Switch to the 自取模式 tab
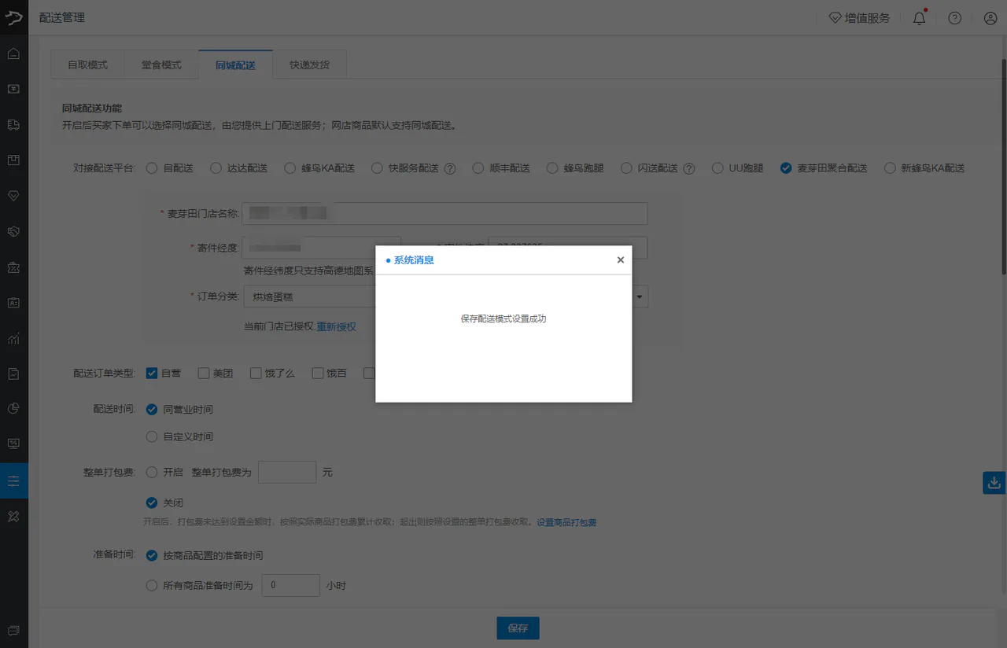 87,64
